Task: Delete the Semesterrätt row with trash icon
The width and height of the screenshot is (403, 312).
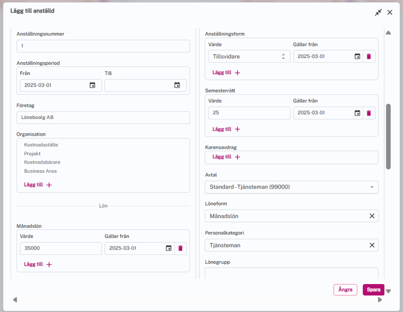Action: click(x=368, y=113)
